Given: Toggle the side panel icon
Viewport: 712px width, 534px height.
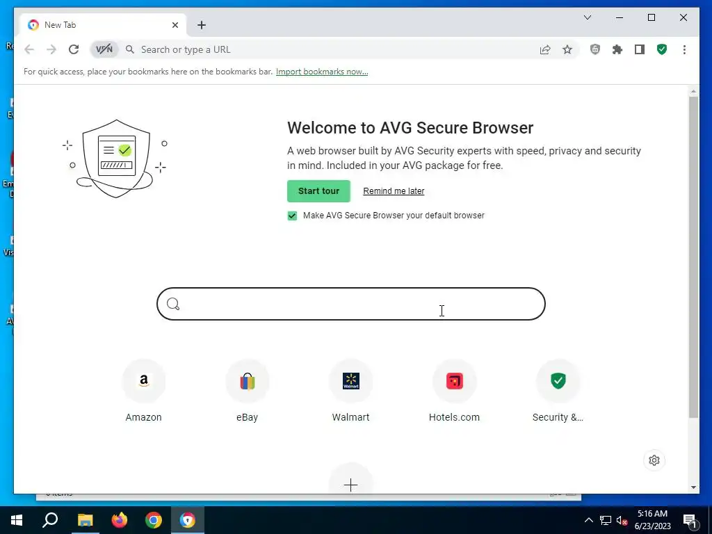Looking at the screenshot, I should pyautogui.click(x=640, y=49).
